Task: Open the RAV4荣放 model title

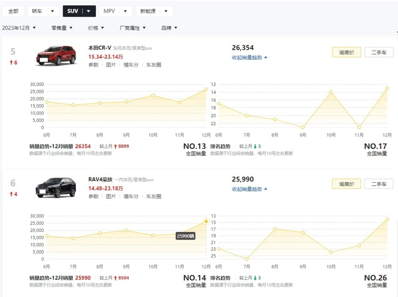Action: point(100,179)
